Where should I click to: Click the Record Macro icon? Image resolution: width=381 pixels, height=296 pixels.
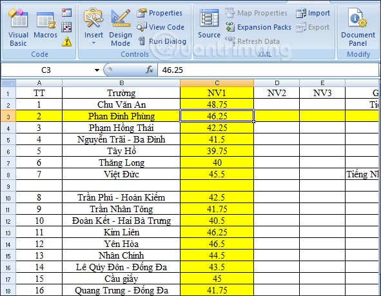coord(66,12)
